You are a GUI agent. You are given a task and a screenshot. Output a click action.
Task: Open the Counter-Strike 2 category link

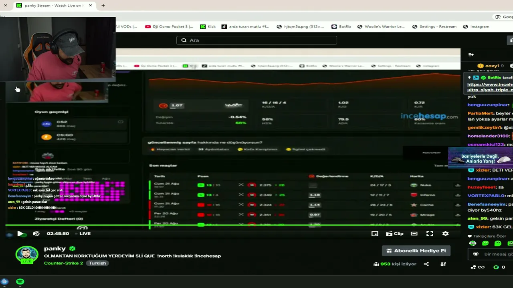click(x=64, y=263)
